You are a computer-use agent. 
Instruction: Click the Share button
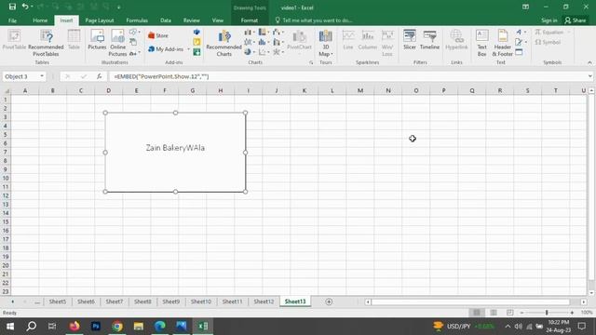pos(576,20)
